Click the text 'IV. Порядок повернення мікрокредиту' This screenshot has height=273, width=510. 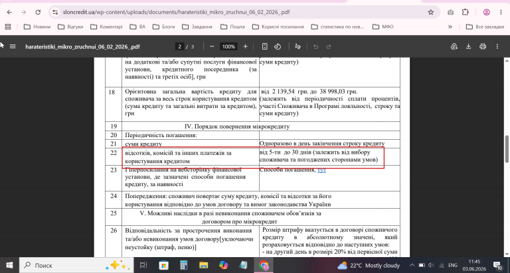click(237, 127)
